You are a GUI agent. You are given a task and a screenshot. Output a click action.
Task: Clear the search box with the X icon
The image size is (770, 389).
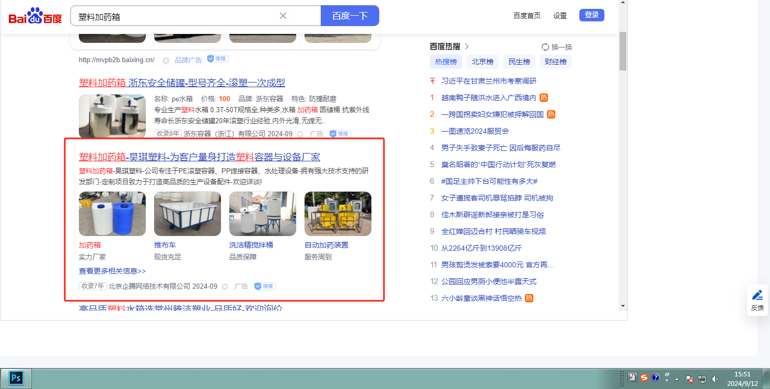[x=283, y=16]
